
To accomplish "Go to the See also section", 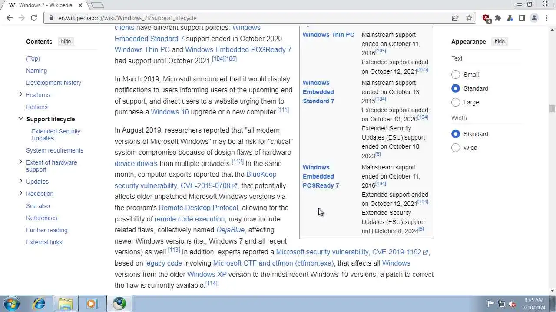I will 38,206.
